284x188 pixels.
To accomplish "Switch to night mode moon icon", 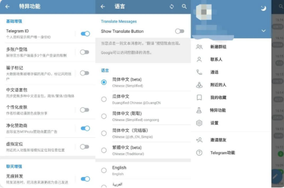I will click(263, 8).
